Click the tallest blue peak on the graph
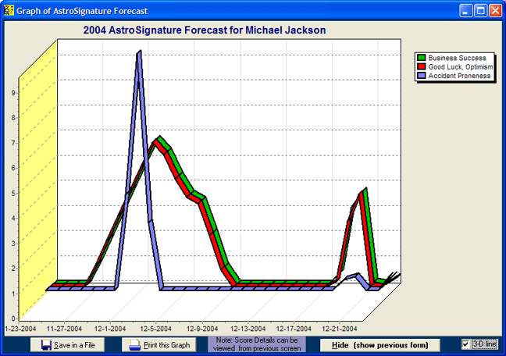This screenshot has height=356, width=506. coord(139,53)
